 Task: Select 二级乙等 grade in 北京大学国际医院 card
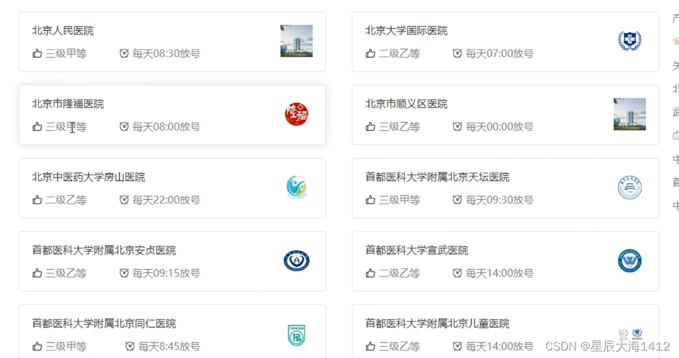coord(400,54)
